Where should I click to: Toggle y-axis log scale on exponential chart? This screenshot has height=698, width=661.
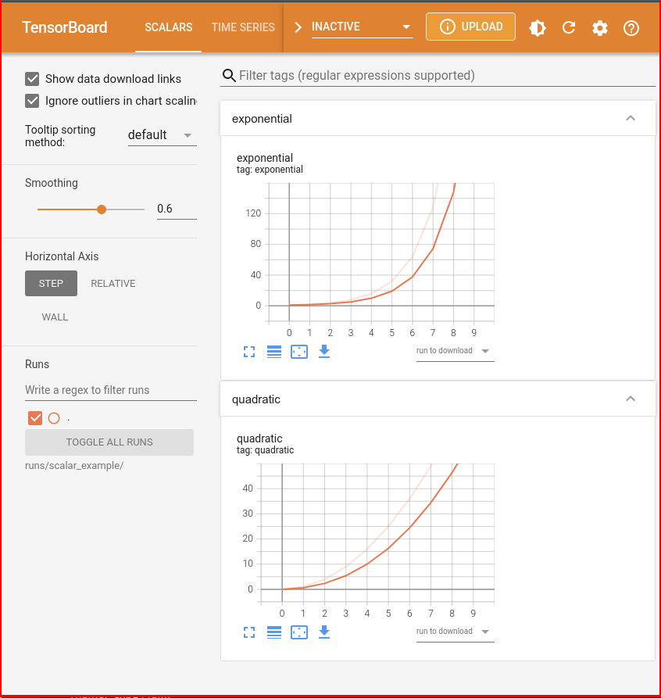pos(274,352)
